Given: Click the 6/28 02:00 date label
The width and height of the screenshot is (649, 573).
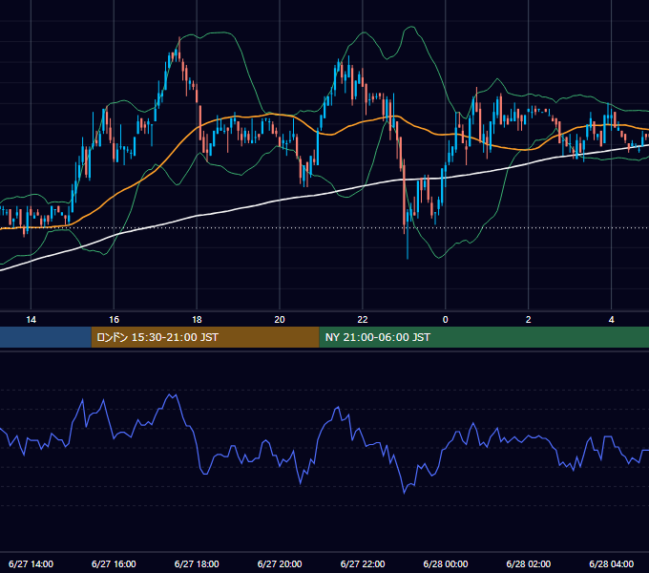Looking at the screenshot, I should [x=529, y=563].
